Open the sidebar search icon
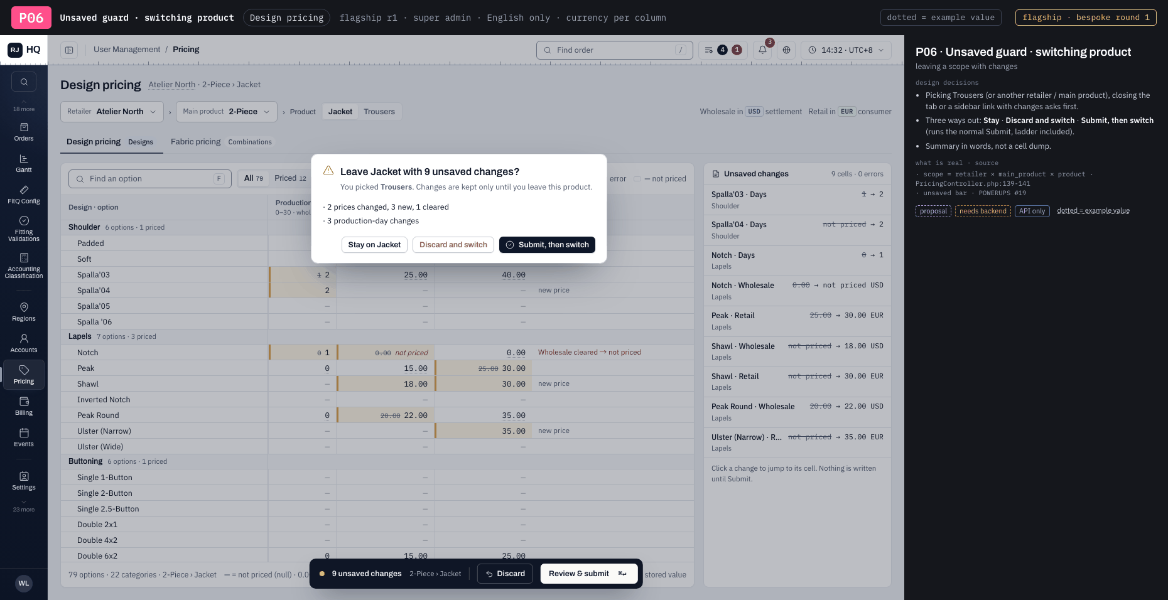Viewport: 1168px width, 600px height. [24, 82]
